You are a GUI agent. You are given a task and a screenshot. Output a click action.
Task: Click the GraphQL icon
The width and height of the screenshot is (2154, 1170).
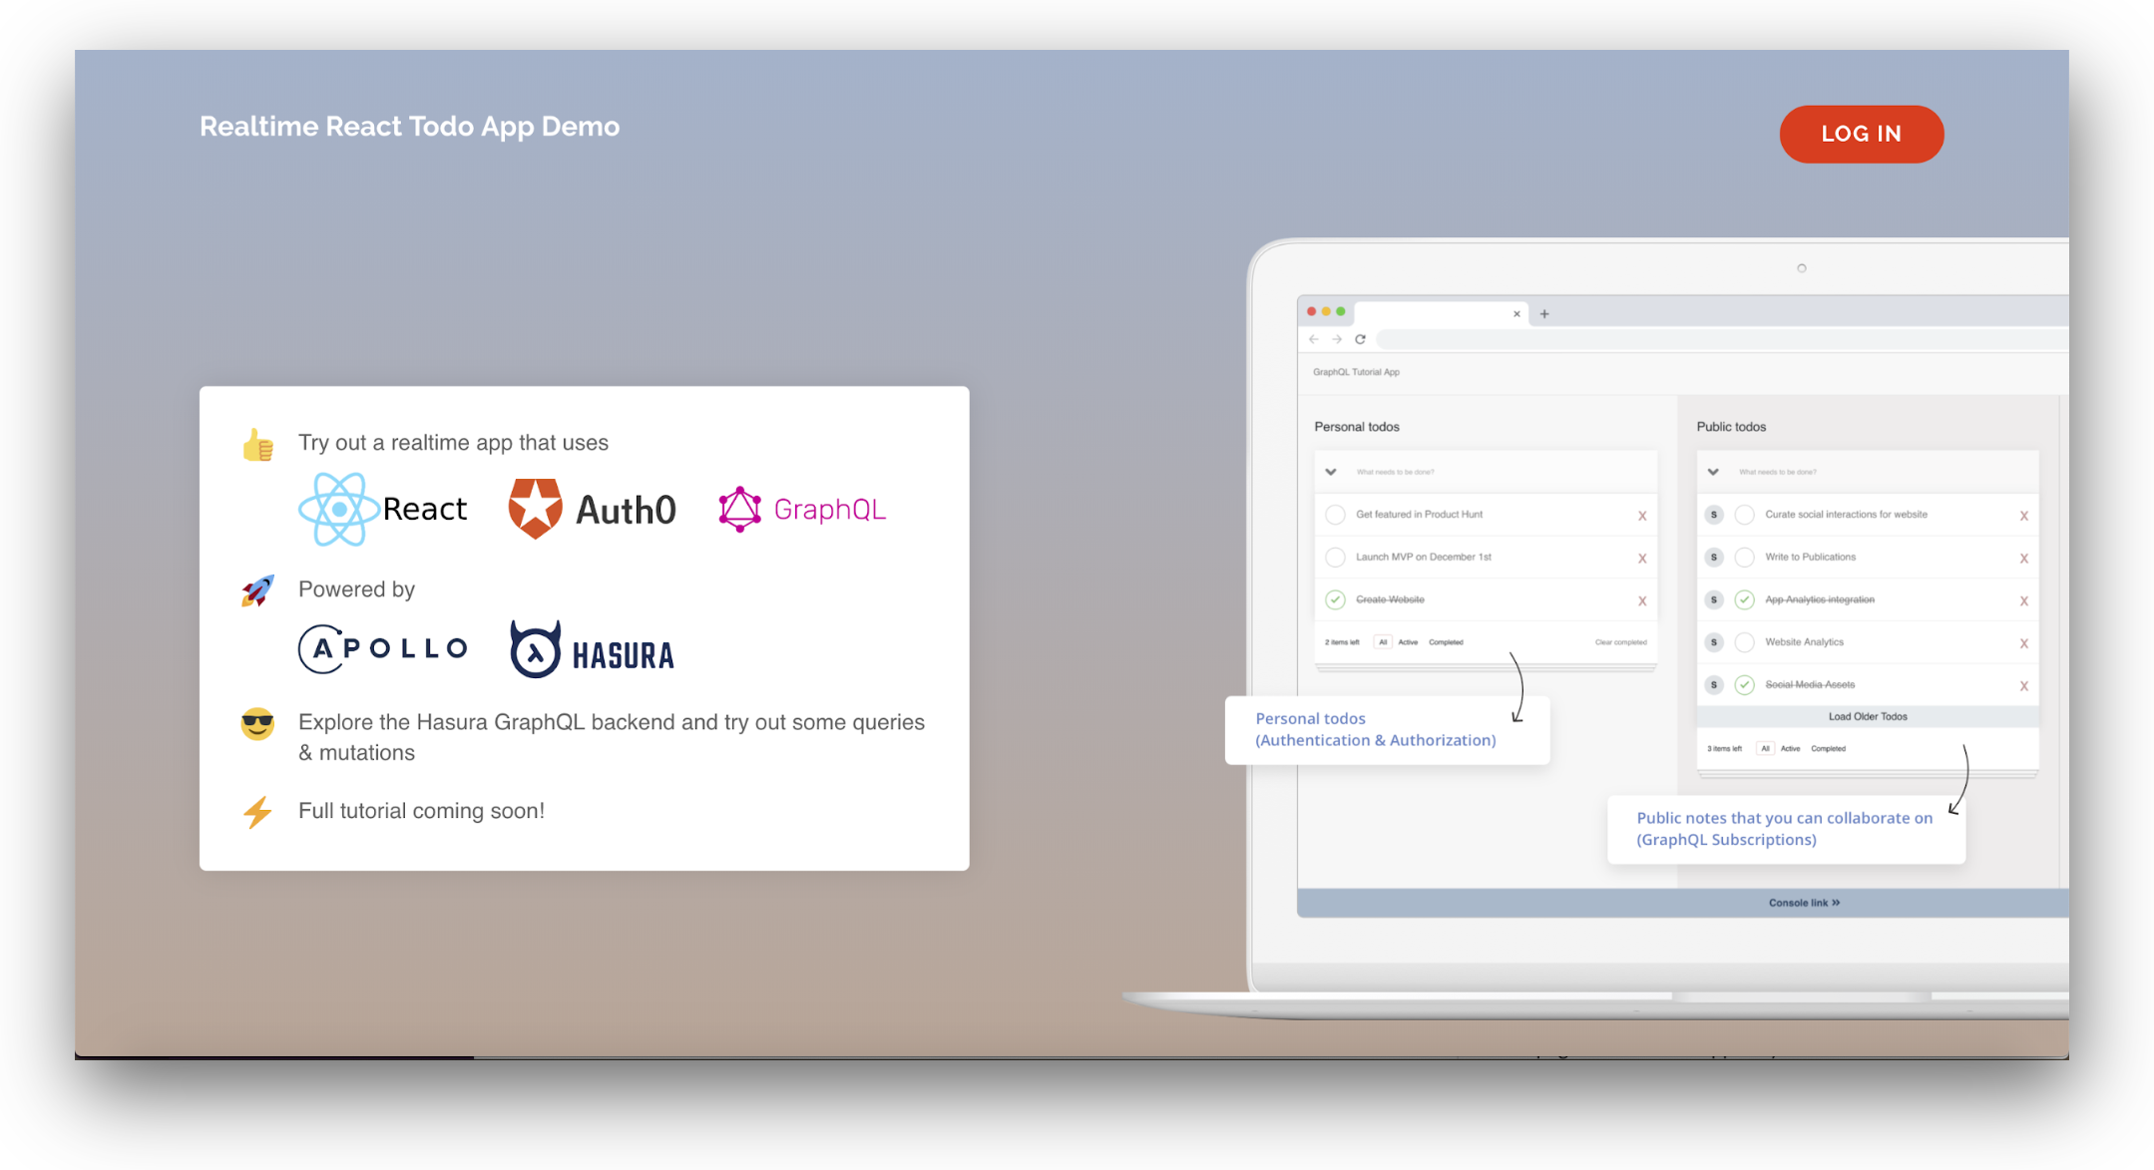(737, 512)
